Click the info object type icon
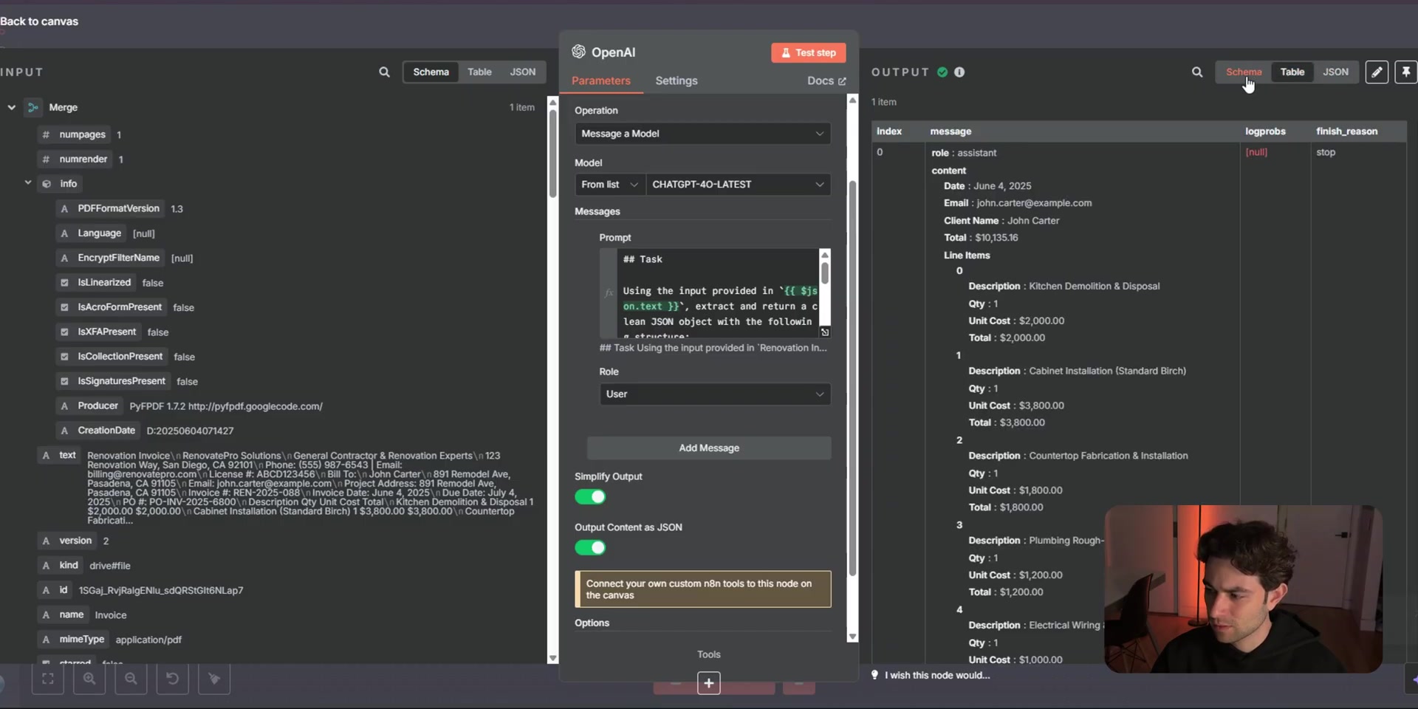1418x709 pixels. 47,184
